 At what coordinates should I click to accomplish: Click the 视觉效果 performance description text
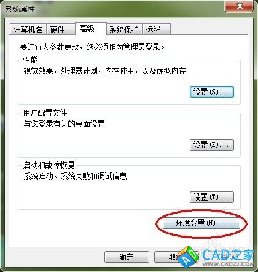104,71
